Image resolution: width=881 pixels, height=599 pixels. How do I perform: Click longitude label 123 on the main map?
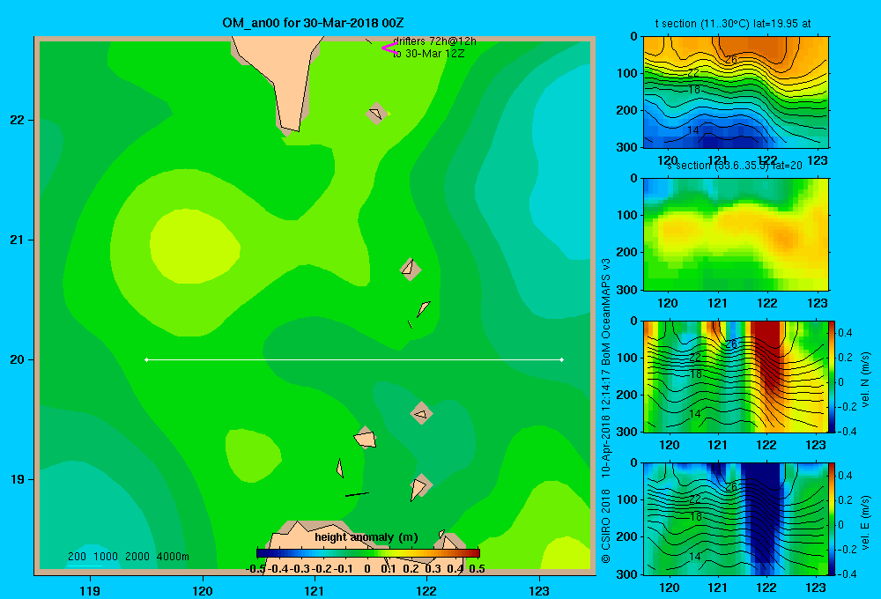click(x=539, y=590)
